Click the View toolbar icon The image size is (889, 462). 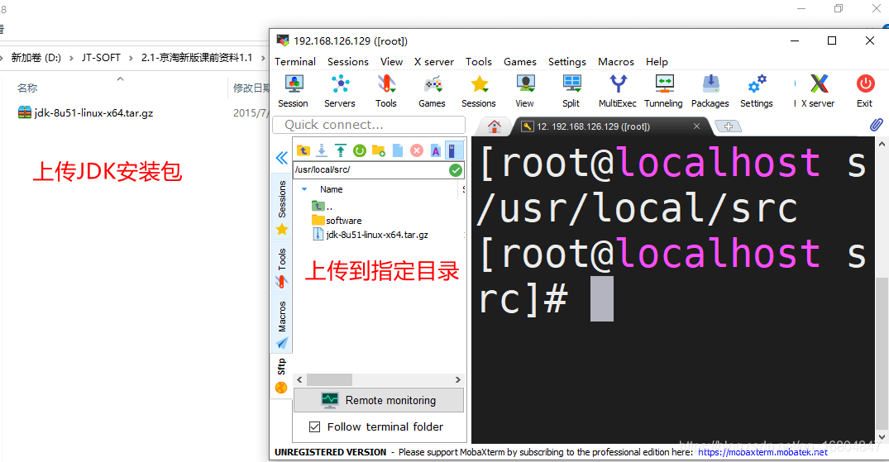coord(525,91)
